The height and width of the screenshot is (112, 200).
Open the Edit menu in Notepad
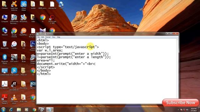click(x=42, y=37)
